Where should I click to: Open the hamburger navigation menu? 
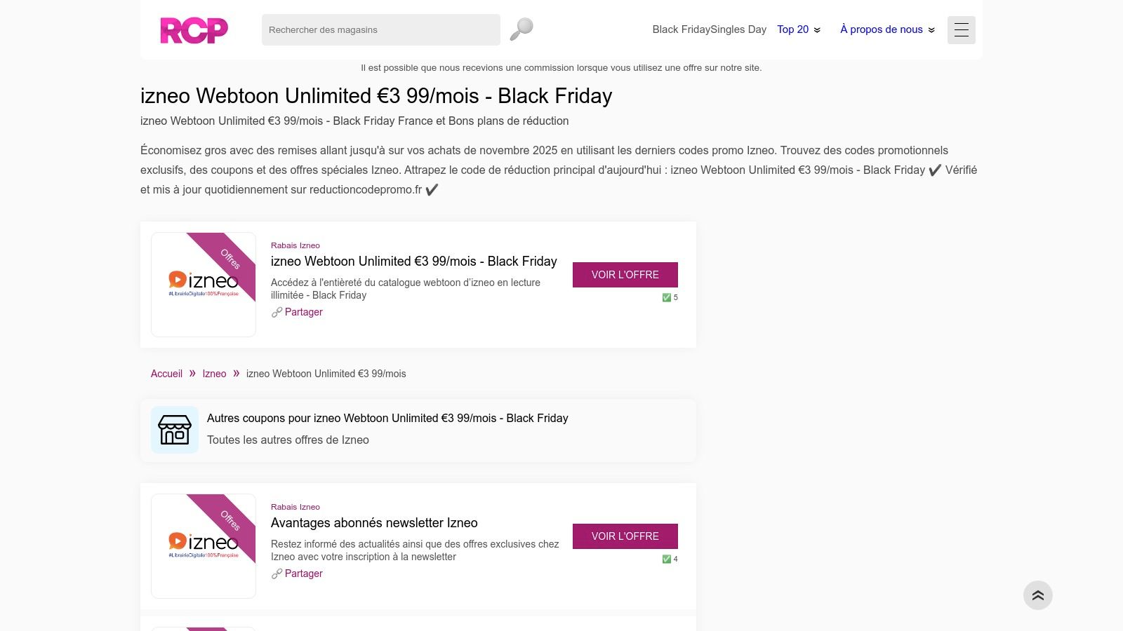coord(961,29)
